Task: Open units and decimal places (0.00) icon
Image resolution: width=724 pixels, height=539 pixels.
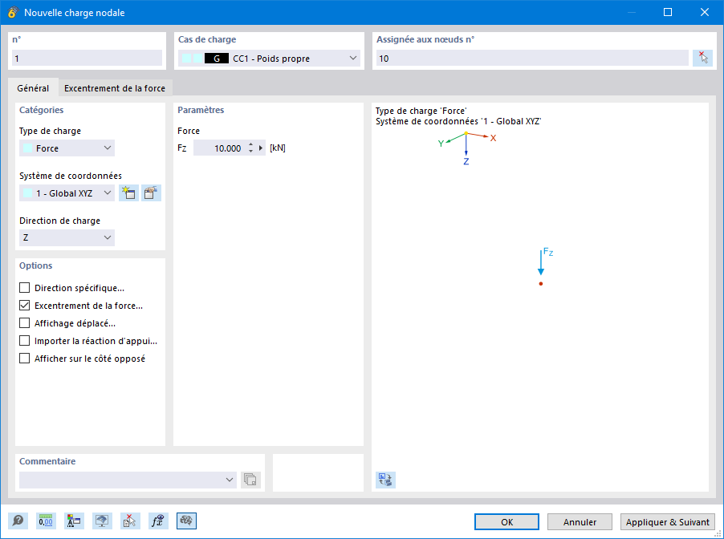Action: click(46, 521)
